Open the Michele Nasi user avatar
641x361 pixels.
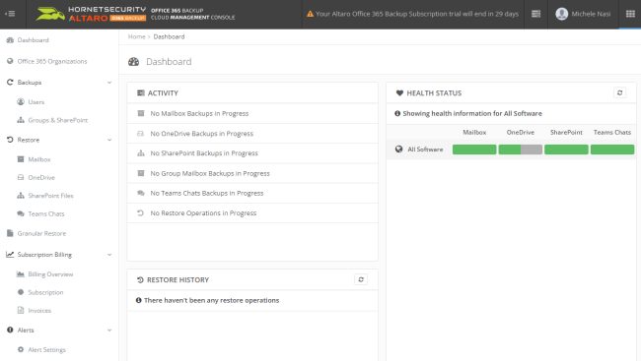click(x=562, y=14)
